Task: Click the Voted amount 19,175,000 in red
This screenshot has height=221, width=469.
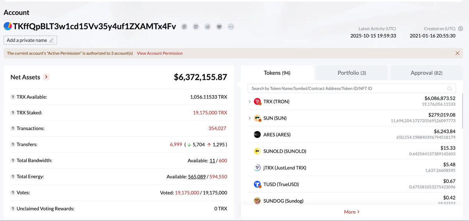Action: pos(187,193)
